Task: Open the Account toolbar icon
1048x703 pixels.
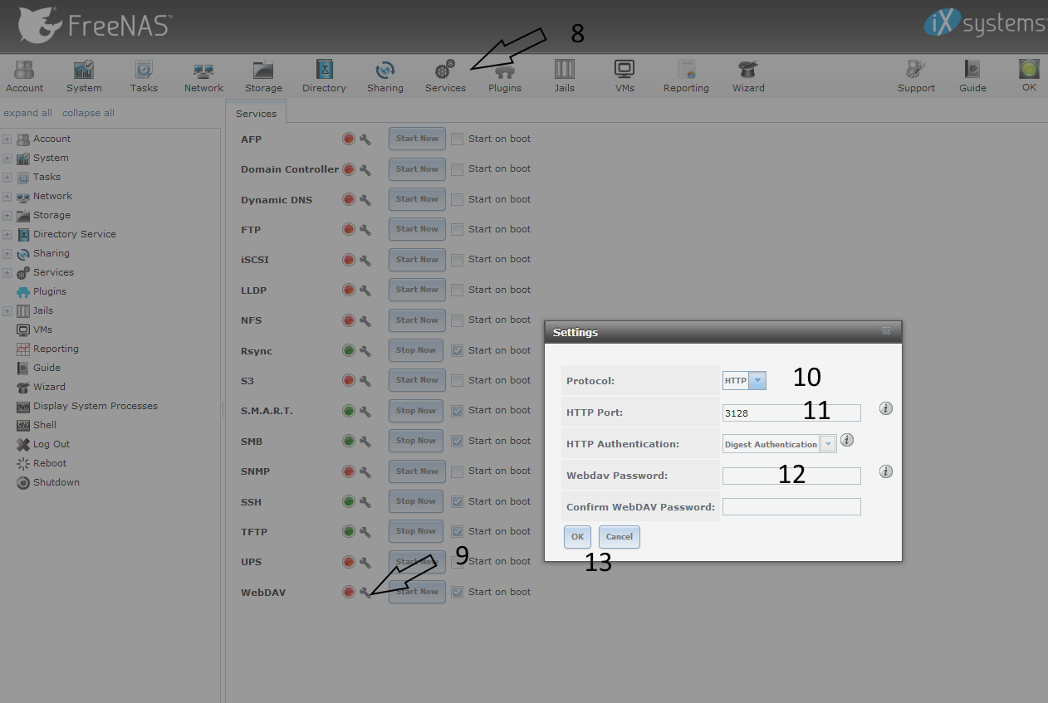Action: [25, 76]
